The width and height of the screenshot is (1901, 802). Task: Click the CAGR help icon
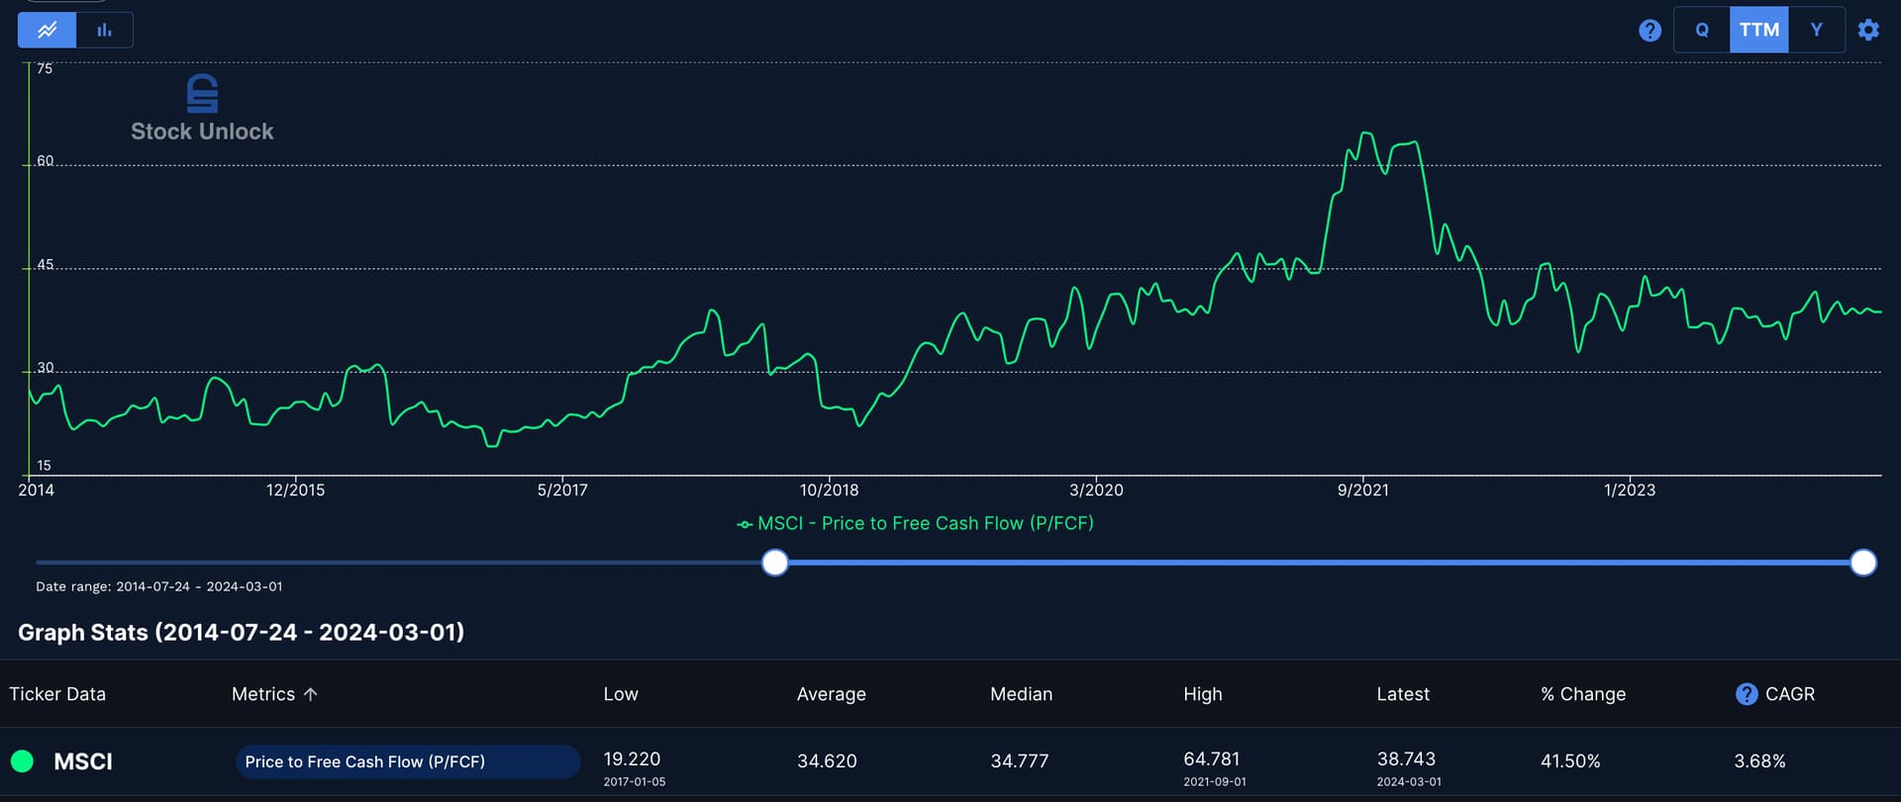click(x=1747, y=694)
